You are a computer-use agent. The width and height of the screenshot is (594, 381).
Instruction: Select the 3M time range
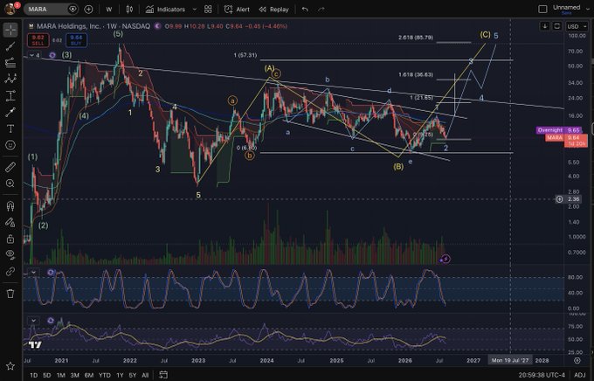coord(74,375)
